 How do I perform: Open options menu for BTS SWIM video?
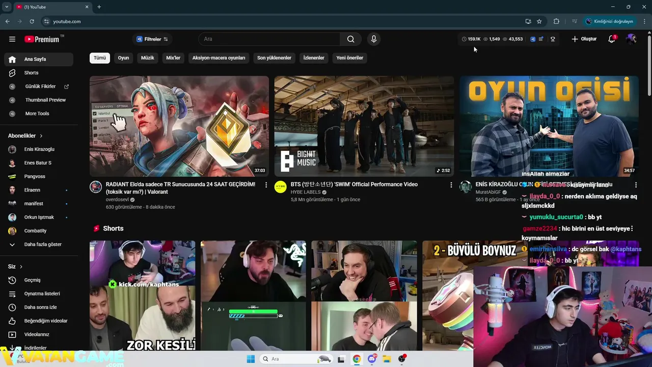coord(451,185)
